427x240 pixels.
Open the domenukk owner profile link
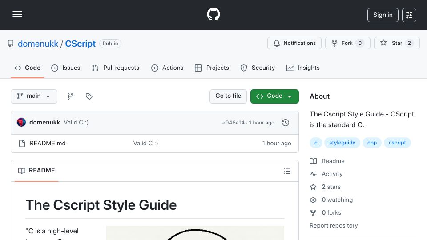(x=38, y=44)
